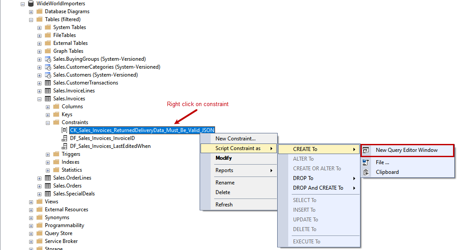Screen dimensions: 457x250
Task: Click the Clipboard icon in submenu
Action: (366, 172)
